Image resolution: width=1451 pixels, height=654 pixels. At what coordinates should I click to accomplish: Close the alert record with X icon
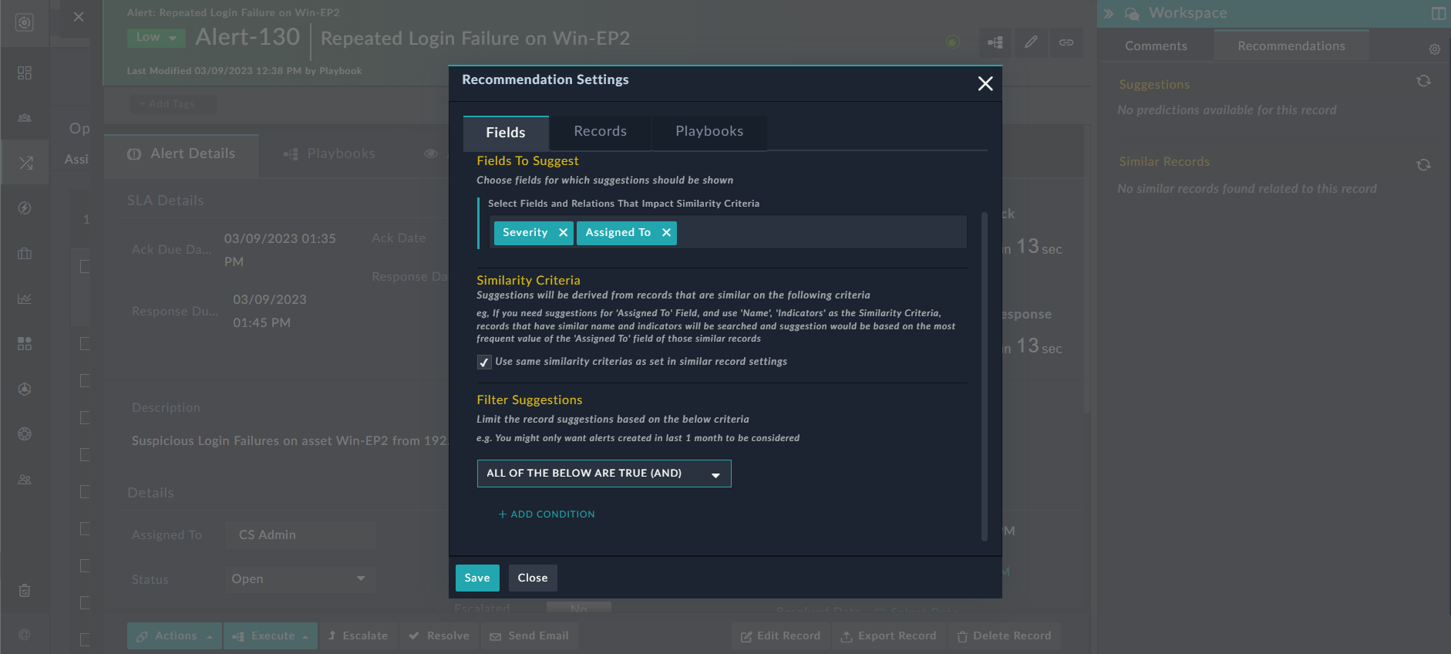(x=79, y=16)
